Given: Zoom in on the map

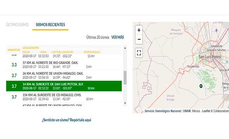Looking at the screenshot, I should pos(139,30).
